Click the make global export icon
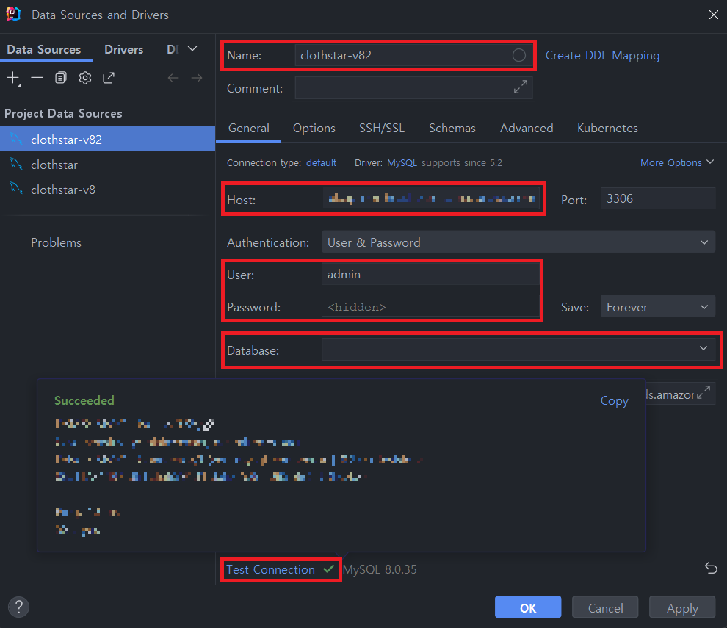The height and width of the screenshot is (628, 727). click(x=109, y=77)
